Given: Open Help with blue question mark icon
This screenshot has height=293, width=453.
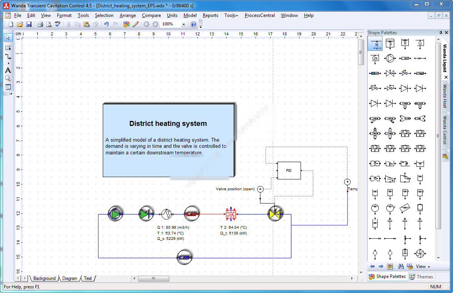Looking at the screenshot, I should click(194, 24).
